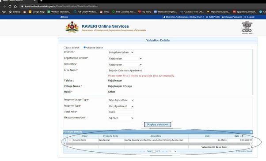Click the Area Name input field

(125, 71)
